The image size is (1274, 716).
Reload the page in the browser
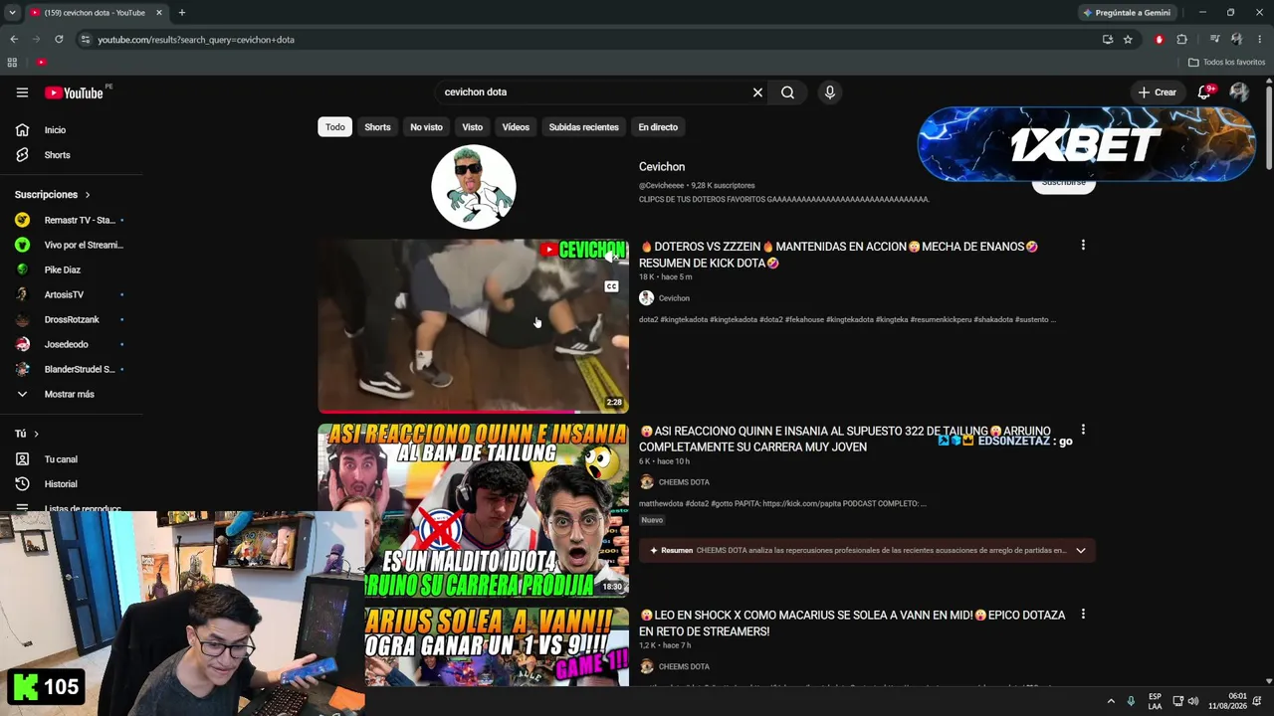pyautogui.click(x=59, y=40)
